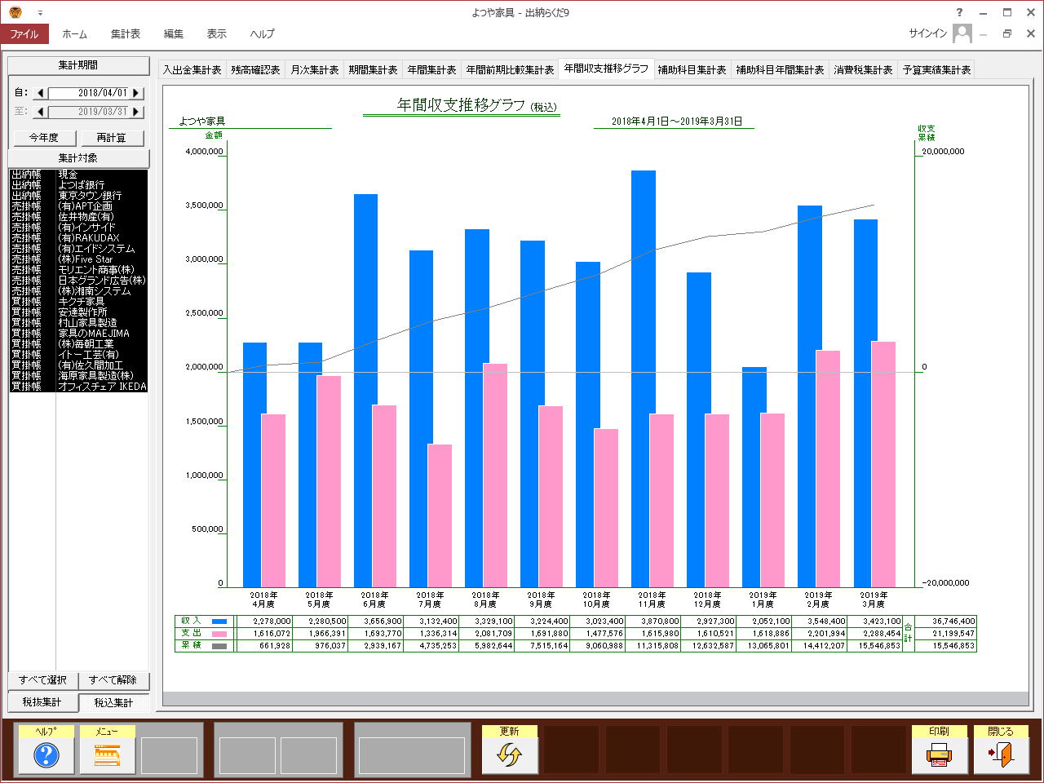Image resolution: width=1044 pixels, height=783 pixels.
Task: Decrease start date with left arrow
Action: (41, 93)
